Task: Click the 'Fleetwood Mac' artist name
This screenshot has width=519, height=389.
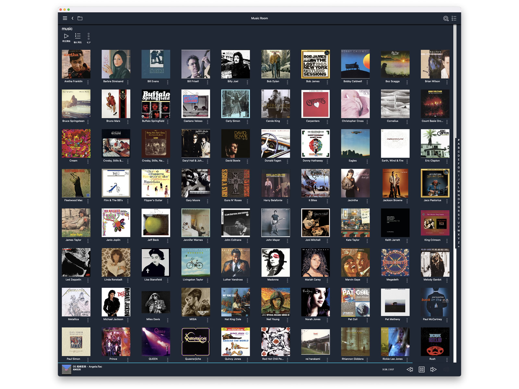Action: tap(73, 200)
